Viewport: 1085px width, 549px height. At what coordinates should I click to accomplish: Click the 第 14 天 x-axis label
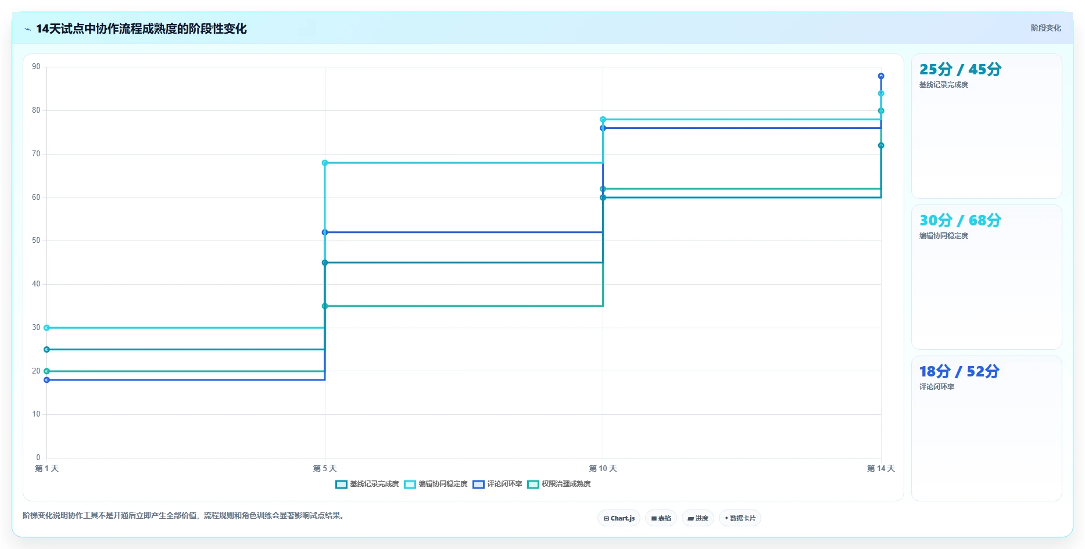881,468
